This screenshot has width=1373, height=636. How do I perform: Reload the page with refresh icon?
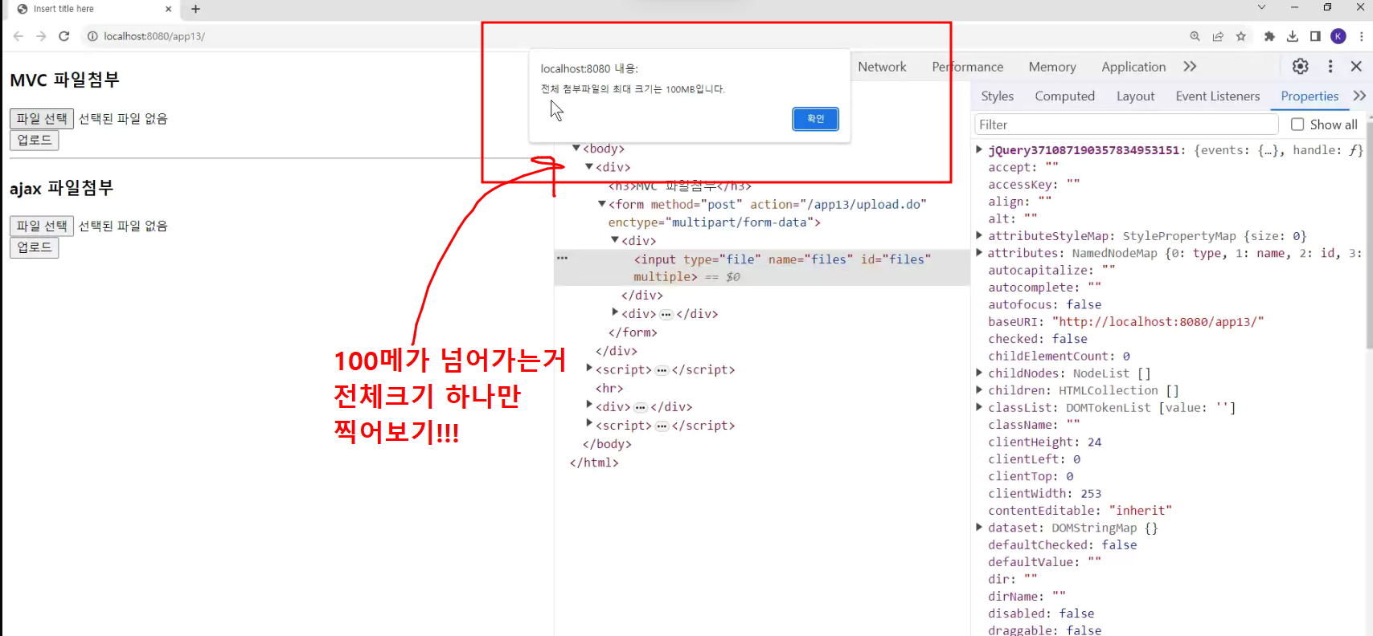click(x=64, y=36)
